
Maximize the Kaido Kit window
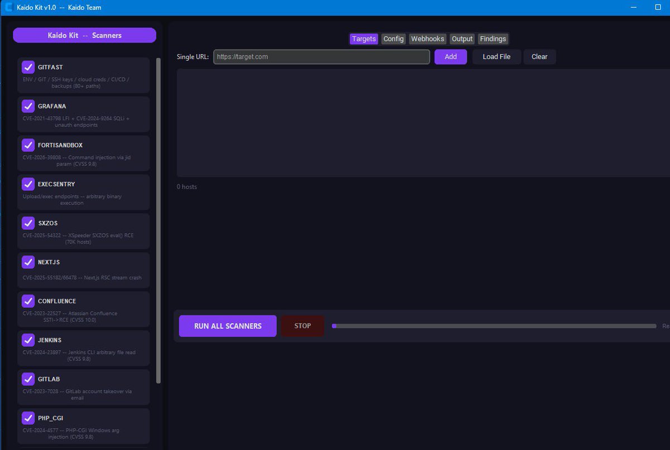[658, 8]
